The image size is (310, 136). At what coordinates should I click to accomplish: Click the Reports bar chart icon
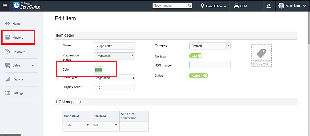click(x=8, y=79)
